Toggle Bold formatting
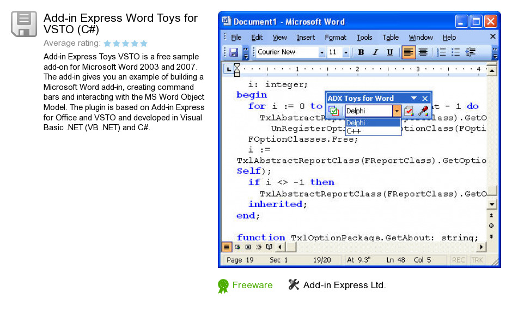Image resolution: width=512 pixels, height=310 pixels. pyautogui.click(x=361, y=52)
